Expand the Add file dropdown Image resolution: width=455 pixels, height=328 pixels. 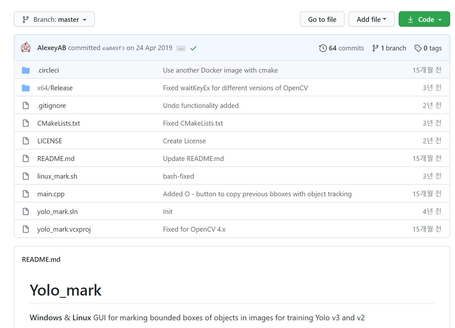pyautogui.click(x=372, y=19)
